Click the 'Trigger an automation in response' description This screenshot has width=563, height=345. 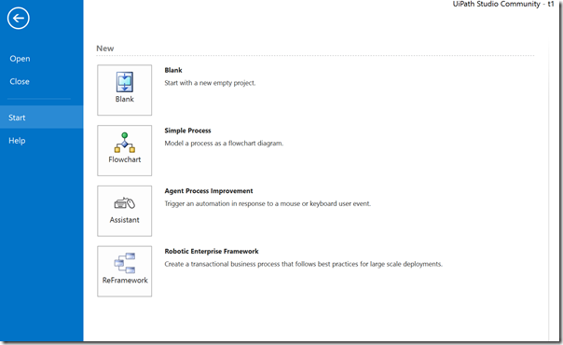click(x=268, y=203)
